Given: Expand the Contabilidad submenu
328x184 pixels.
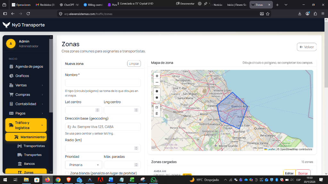Looking at the screenshot, I should [x=26, y=104].
